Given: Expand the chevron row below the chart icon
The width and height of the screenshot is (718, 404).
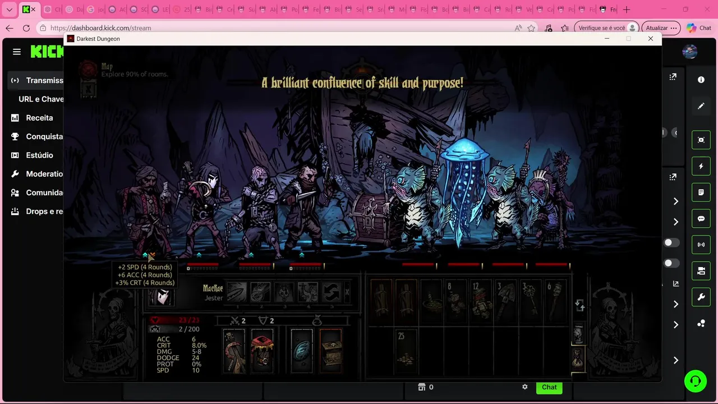Looking at the screenshot, I should (676, 304).
